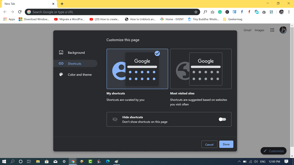The height and width of the screenshot is (165, 294).
Task: Click the browser forward arrow
Action: click(12, 12)
